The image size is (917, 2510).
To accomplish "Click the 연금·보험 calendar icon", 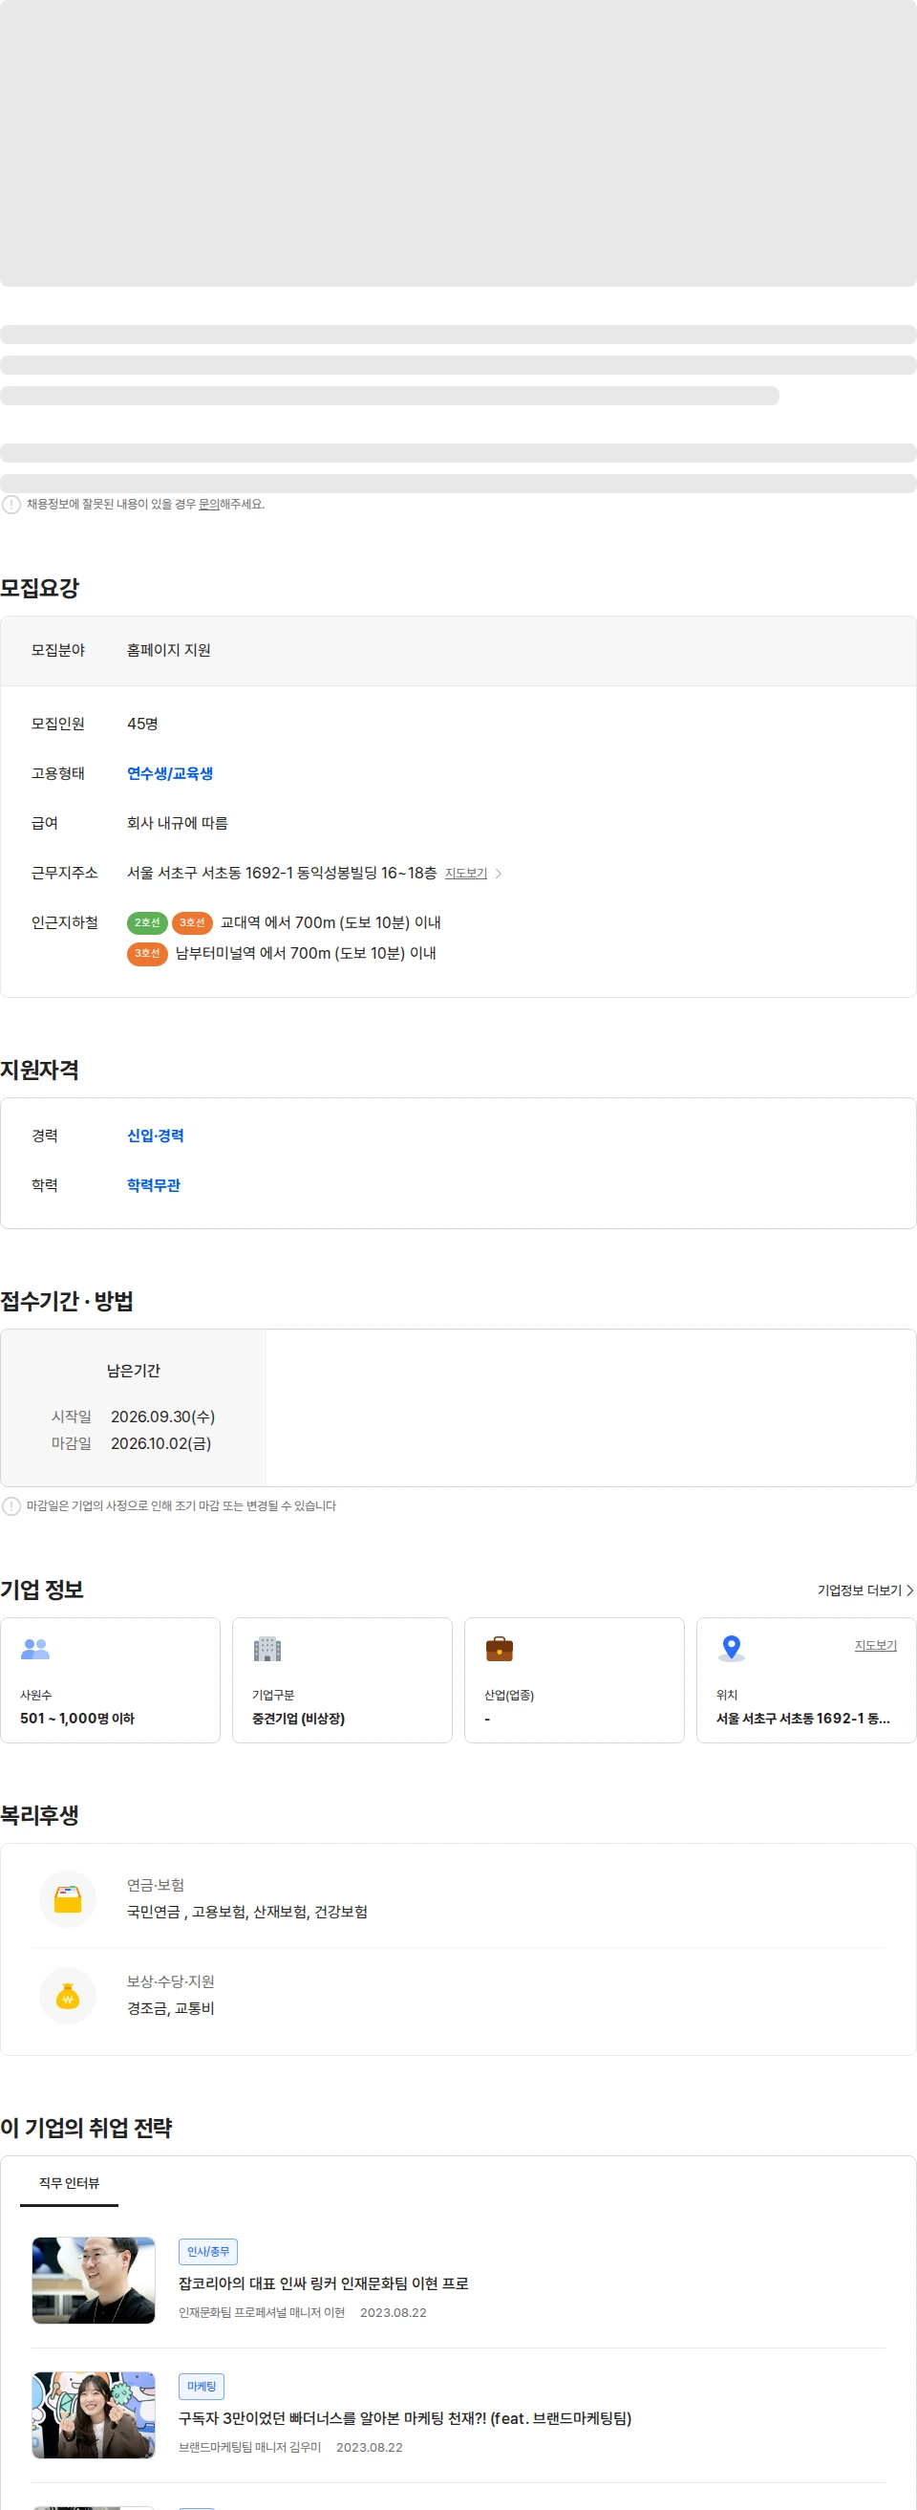I will click(x=67, y=1899).
